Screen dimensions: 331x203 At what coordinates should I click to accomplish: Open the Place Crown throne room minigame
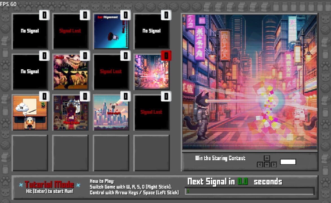coord(70,112)
